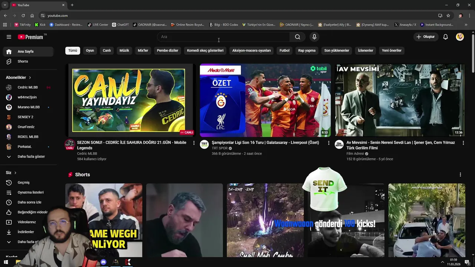The height and width of the screenshot is (267, 475).
Task: Reload the page in browser toolbar
Action: click(x=23, y=16)
